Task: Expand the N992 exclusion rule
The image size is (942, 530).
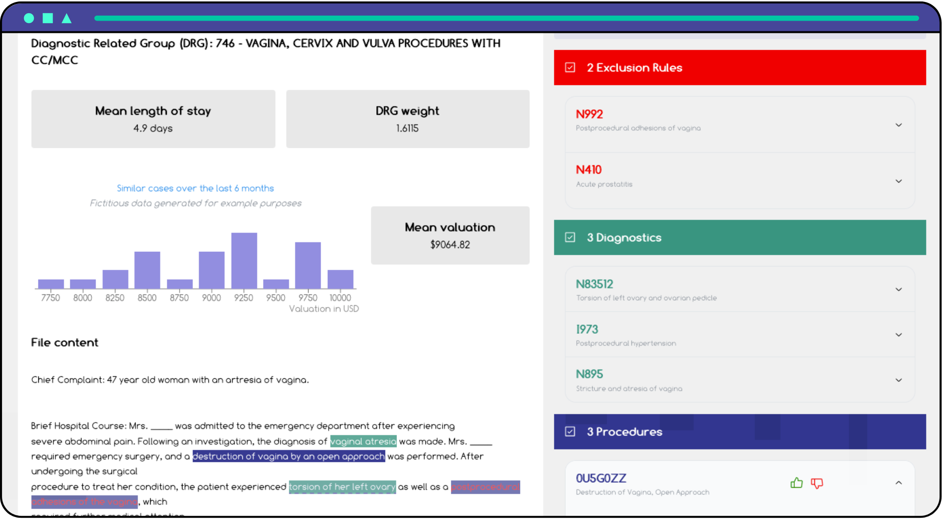Action: pos(898,125)
